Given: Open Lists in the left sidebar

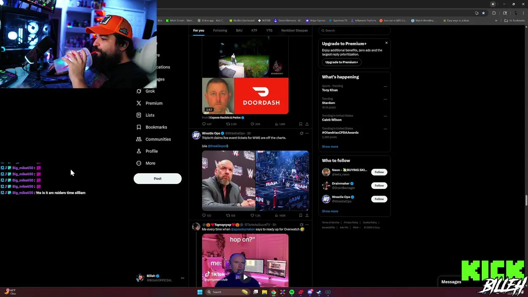Looking at the screenshot, I should click(x=145, y=115).
